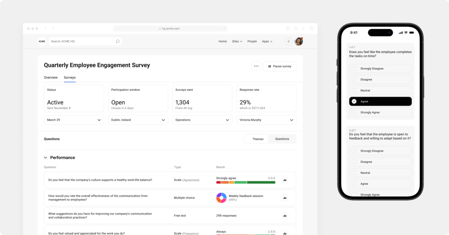Click the plus icon in top navigation
This screenshot has width=449, height=235.
288,41
